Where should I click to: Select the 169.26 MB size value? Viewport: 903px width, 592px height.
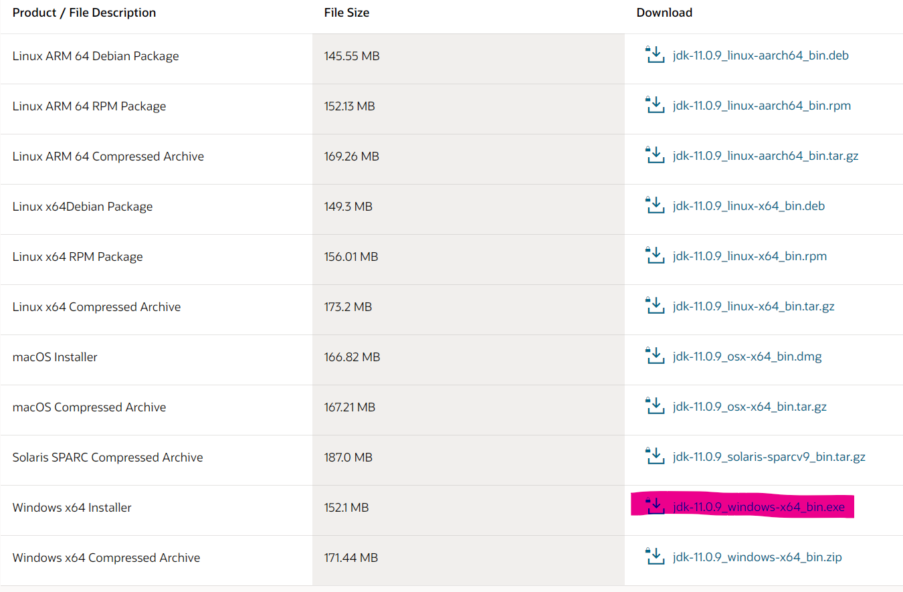[x=352, y=157]
